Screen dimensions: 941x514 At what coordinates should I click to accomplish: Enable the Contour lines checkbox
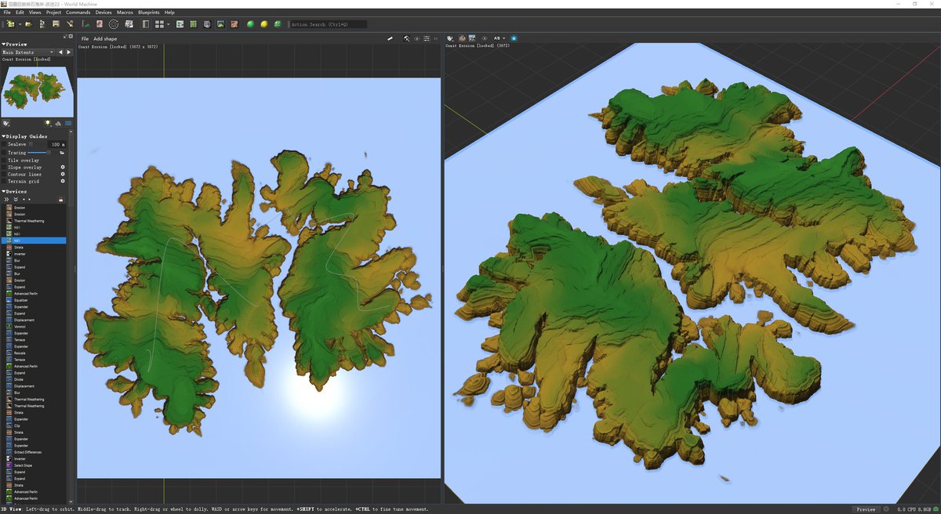click(x=4, y=174)
